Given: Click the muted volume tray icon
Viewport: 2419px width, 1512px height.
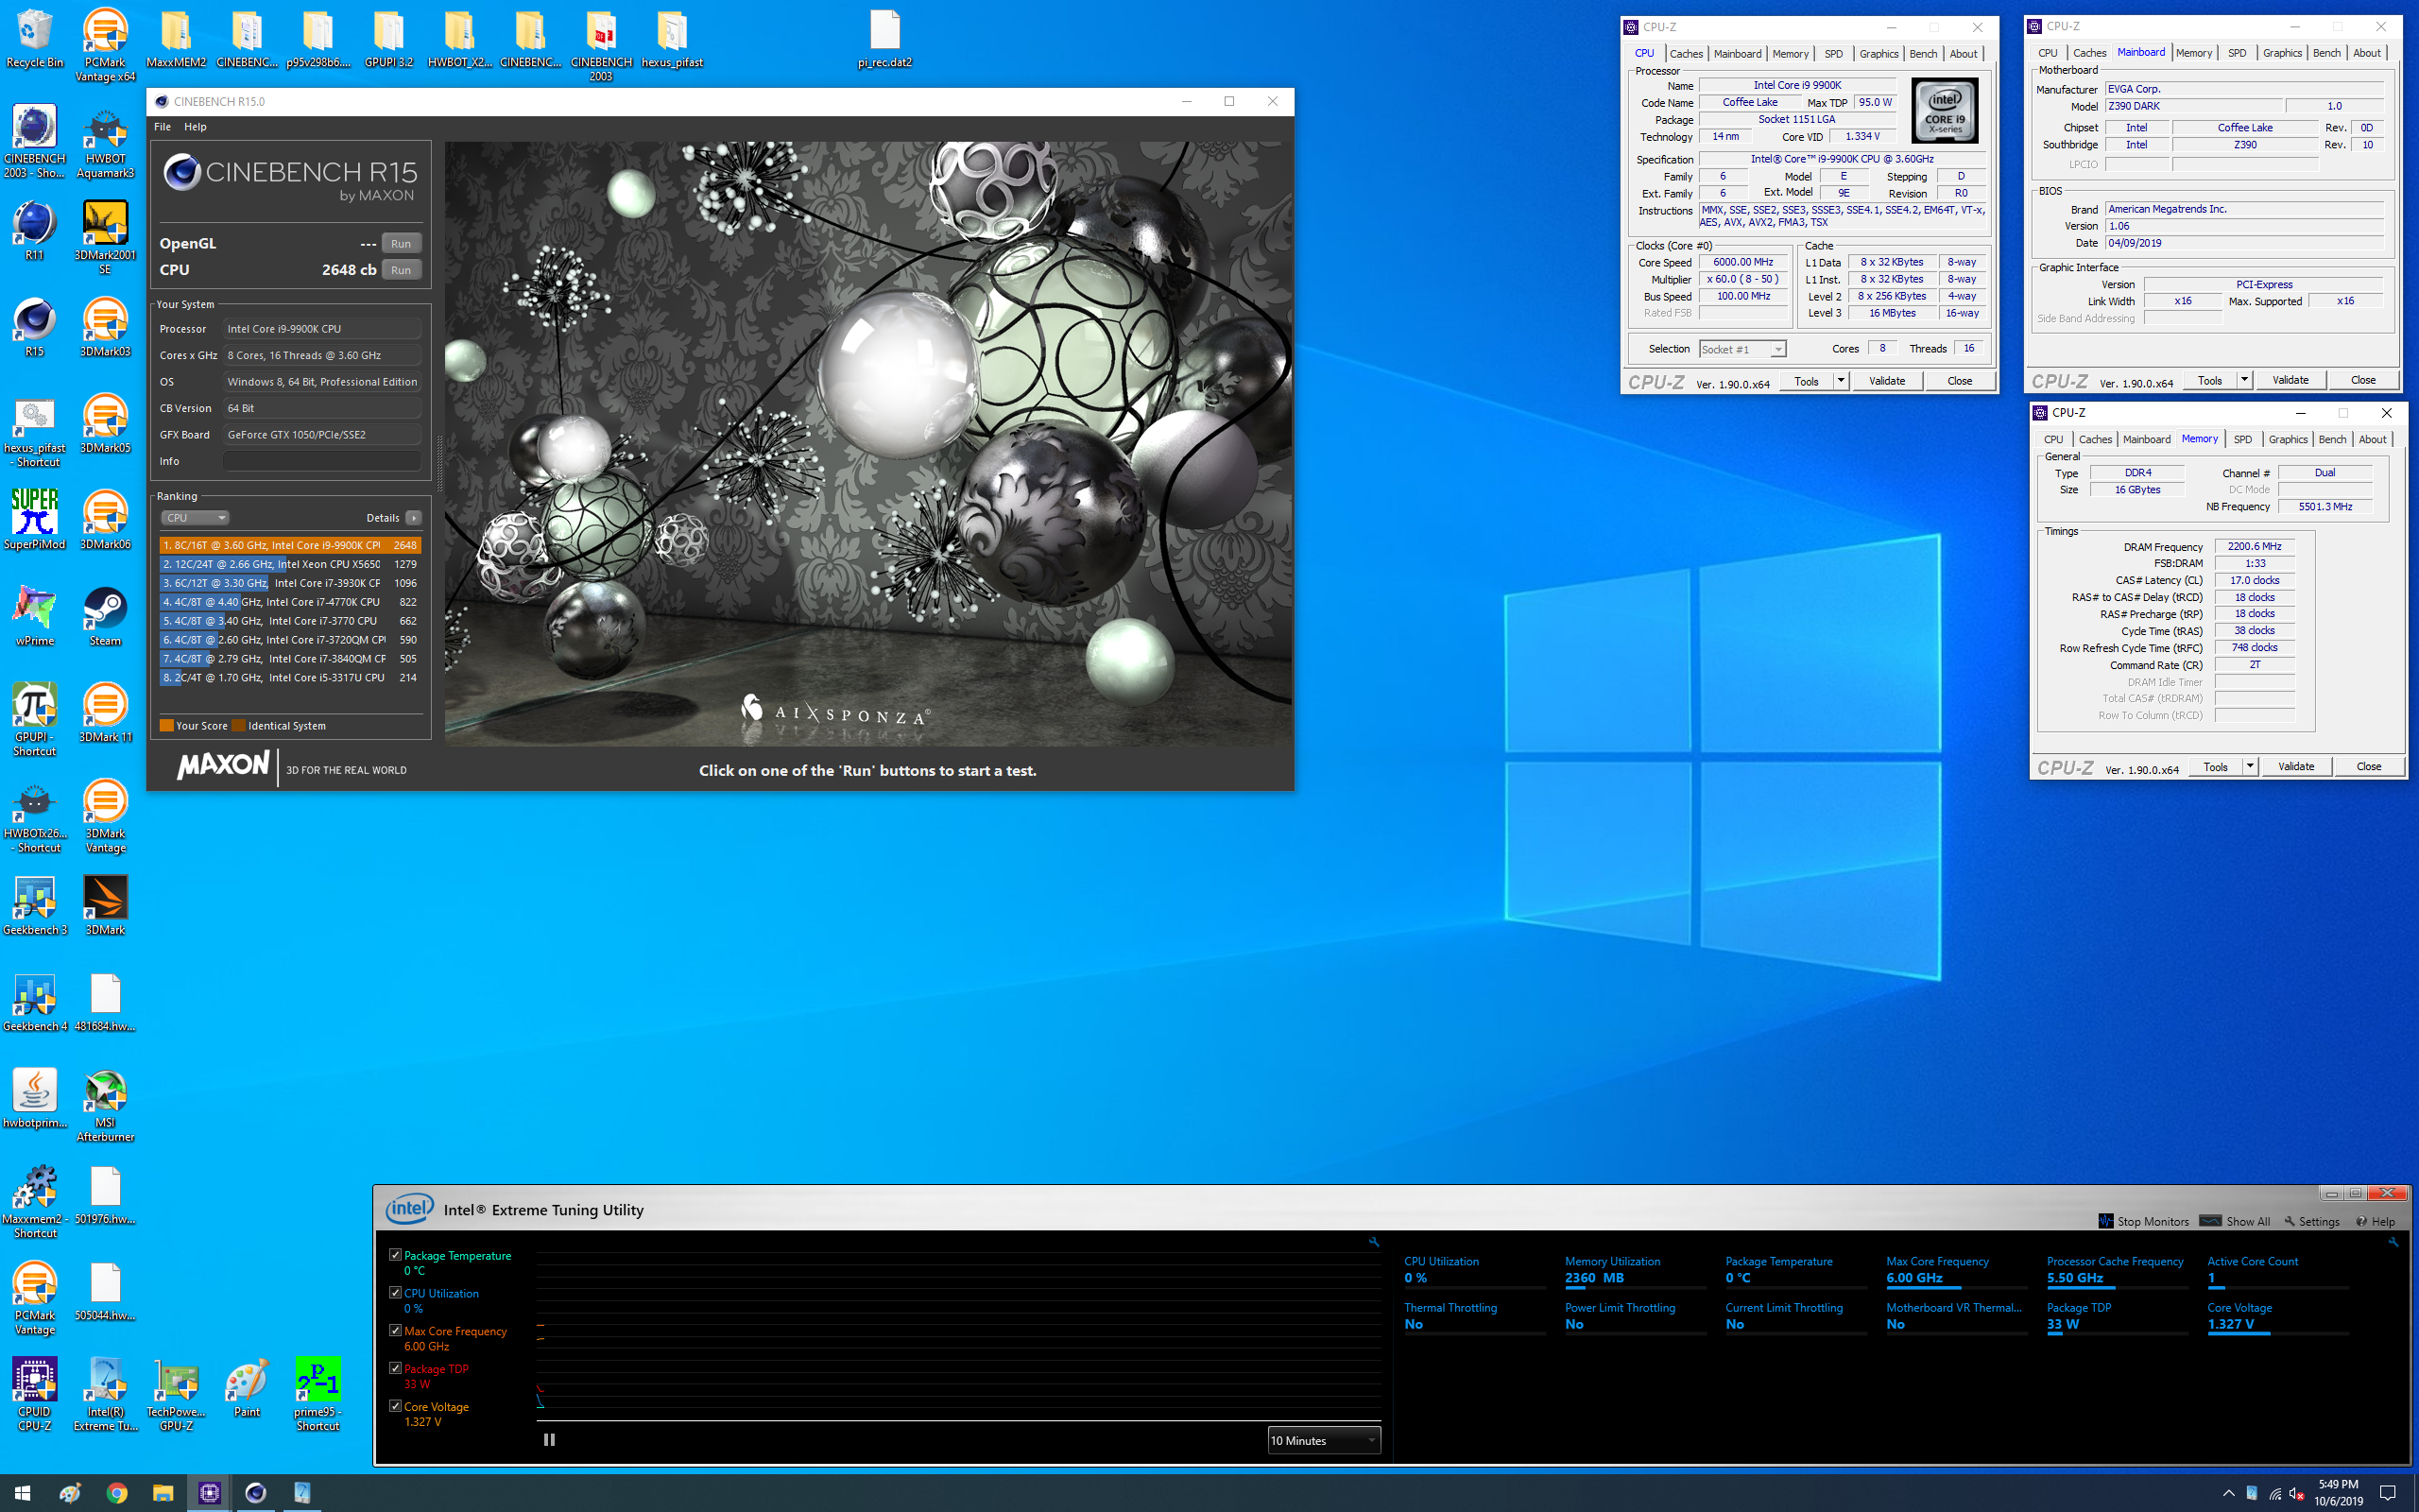Looking at the screenshot, I should point(2296,1493).
